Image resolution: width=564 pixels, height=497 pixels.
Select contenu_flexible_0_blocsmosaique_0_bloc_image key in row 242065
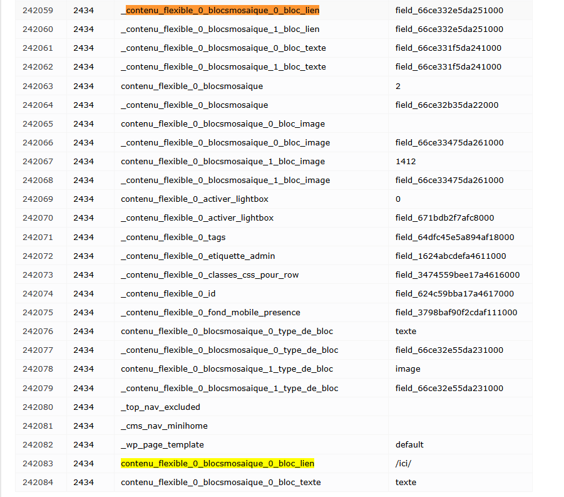click(x=223, y=124)
